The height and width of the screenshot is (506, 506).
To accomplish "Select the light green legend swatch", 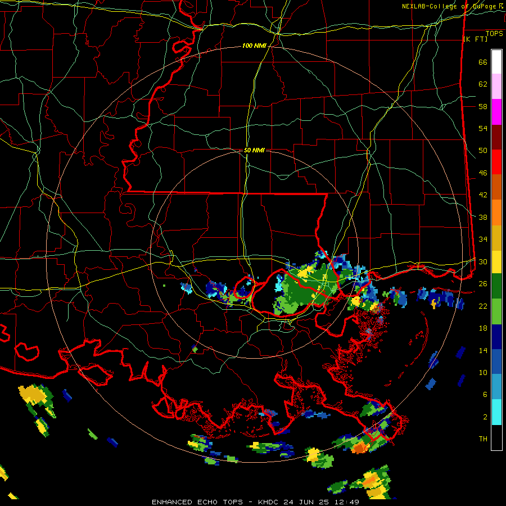I will 496,311.
